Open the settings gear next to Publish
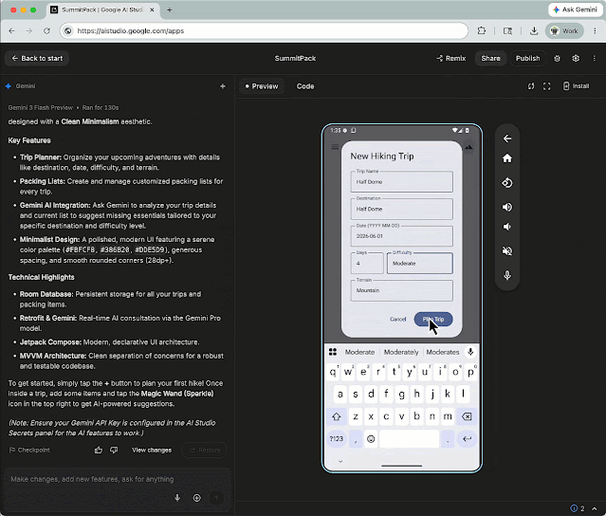Screen dimensions: 606x516 click(x=557, y=59)
